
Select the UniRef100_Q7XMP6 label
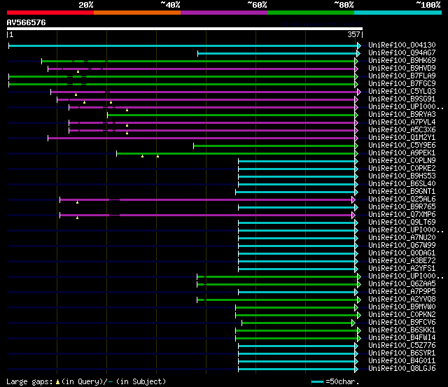(402, 214)
